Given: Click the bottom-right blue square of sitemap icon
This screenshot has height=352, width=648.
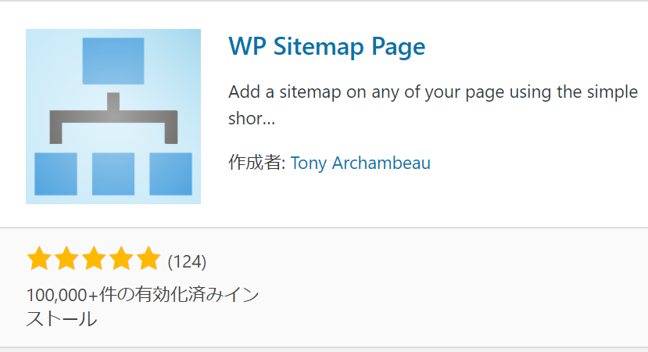Looking at the screenshot, I should (170, 174).
